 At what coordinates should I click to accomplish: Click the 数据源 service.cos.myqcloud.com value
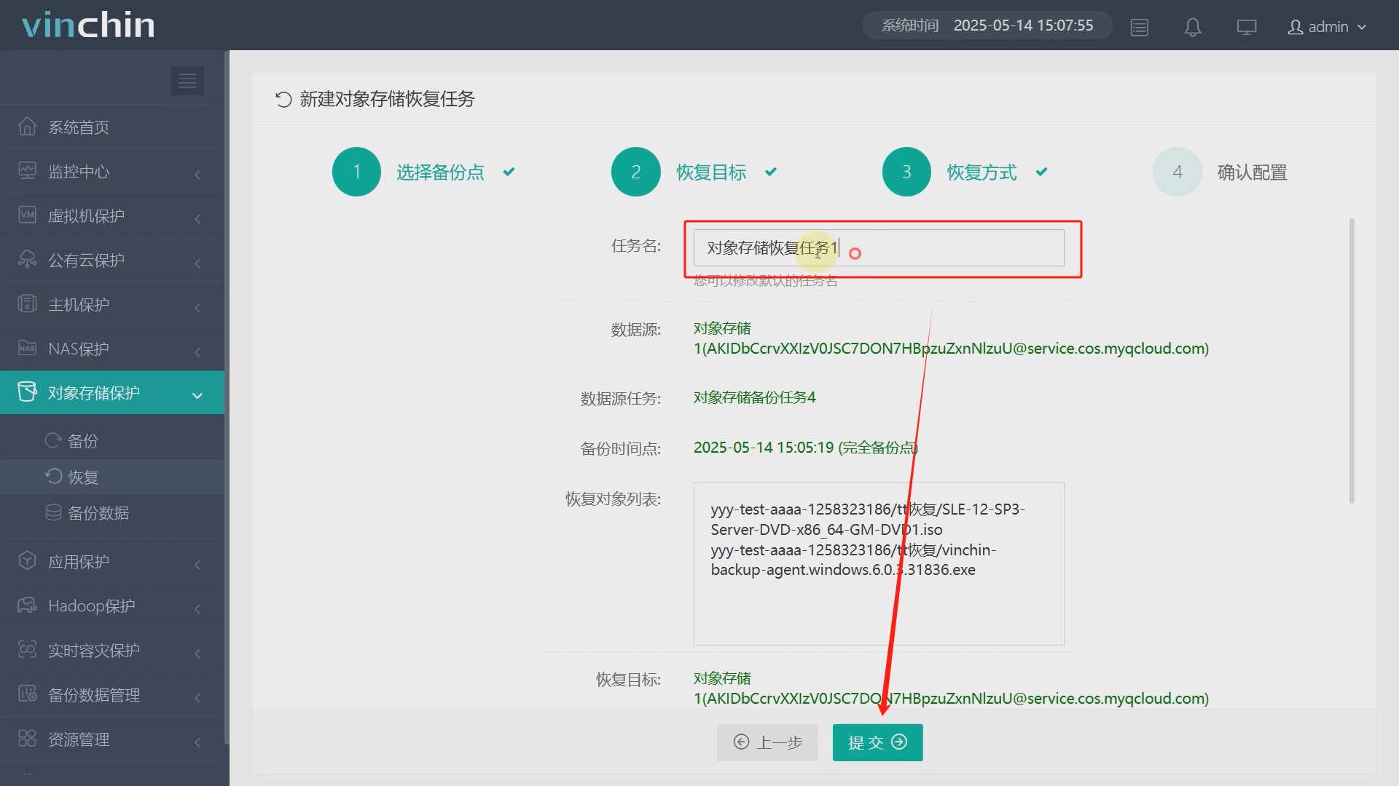tap(951, 338)
